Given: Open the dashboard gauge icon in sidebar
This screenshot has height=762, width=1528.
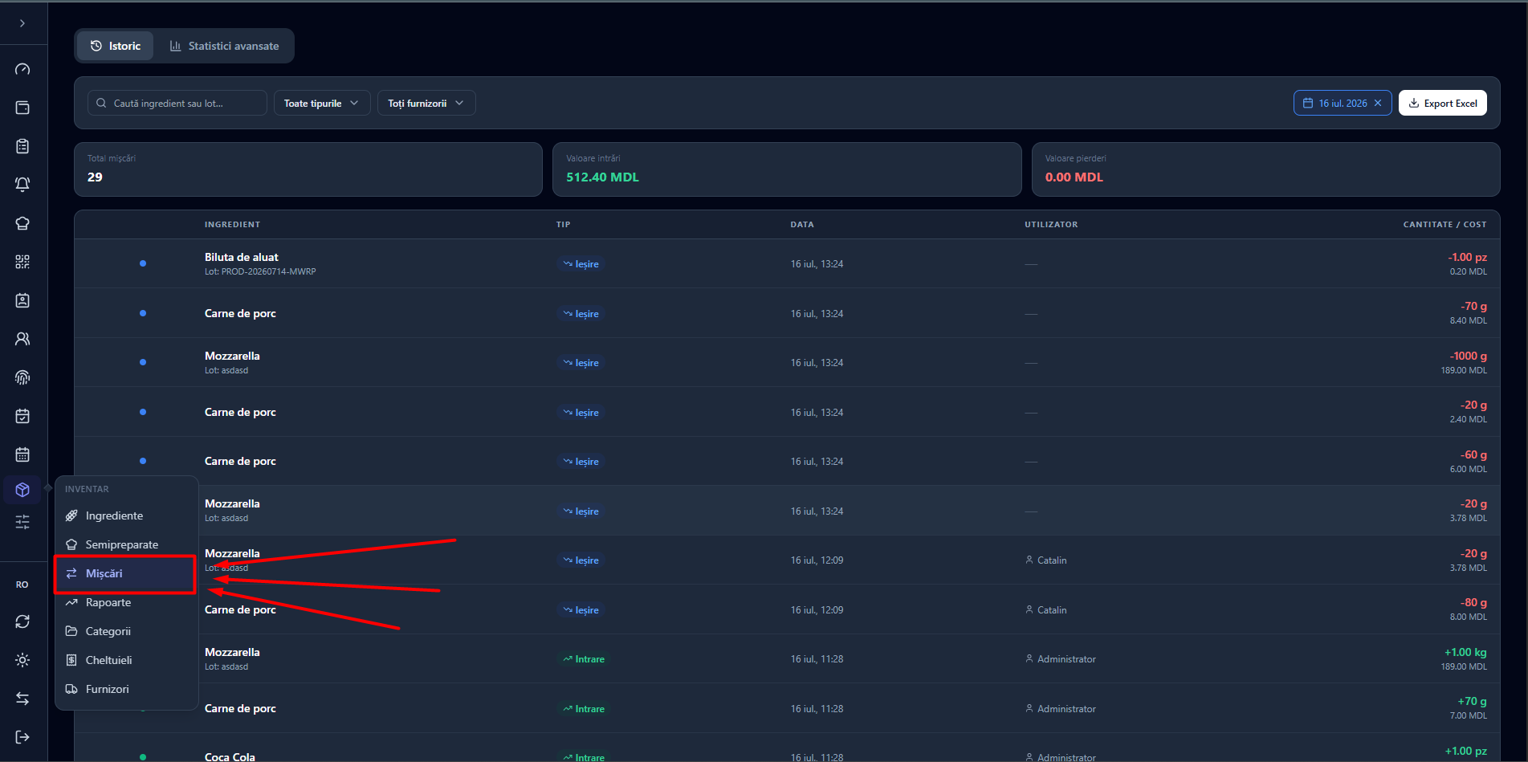Looking at the screenshot, I should (22, 69).
